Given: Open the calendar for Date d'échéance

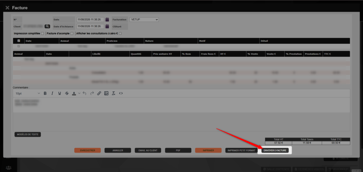Looking at the screenshot, I should (x=107, y=26).
